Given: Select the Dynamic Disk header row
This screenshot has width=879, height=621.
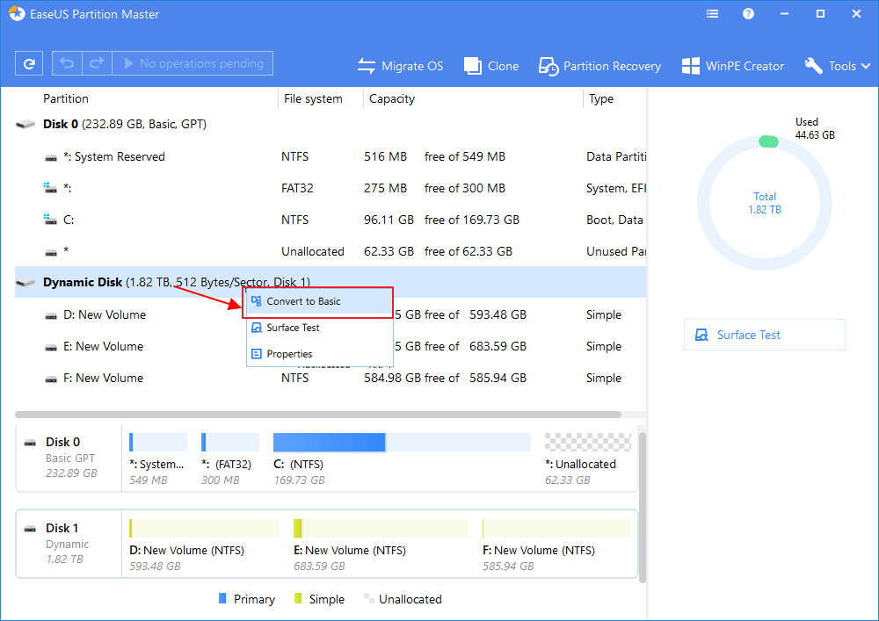Looking at the screenshot, I should click(331, 282).
